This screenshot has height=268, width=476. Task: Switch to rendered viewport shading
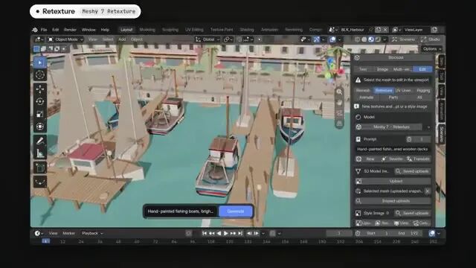[378, 39]
